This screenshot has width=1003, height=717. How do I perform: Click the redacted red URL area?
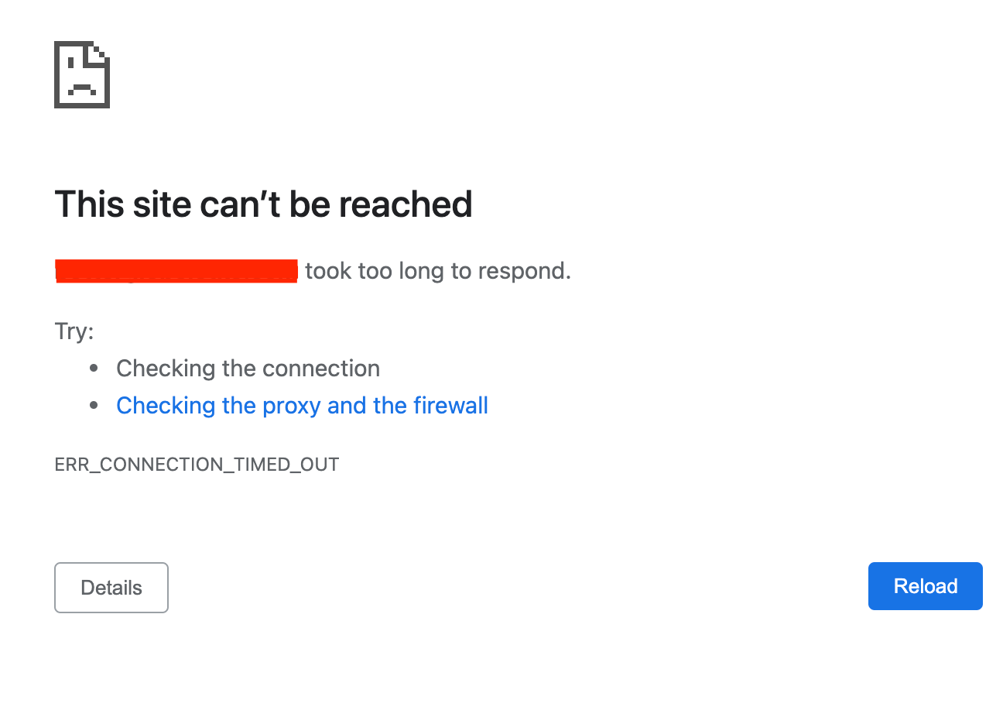(x=176, y=270)
